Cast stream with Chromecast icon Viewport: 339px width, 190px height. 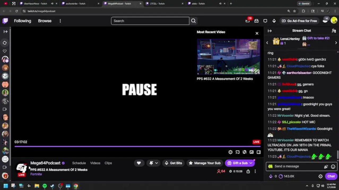click(x=238, y=152)
